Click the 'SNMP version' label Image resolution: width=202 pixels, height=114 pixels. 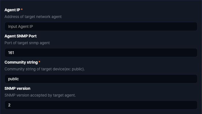click(17, 88)
